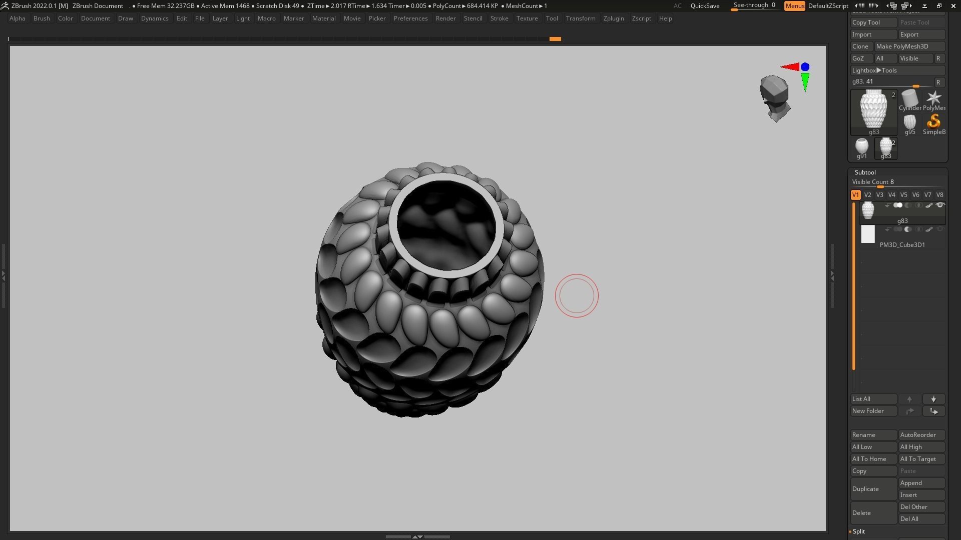
Task: Choose the Cylinder3D tool thumbnail
Action: 909,98
